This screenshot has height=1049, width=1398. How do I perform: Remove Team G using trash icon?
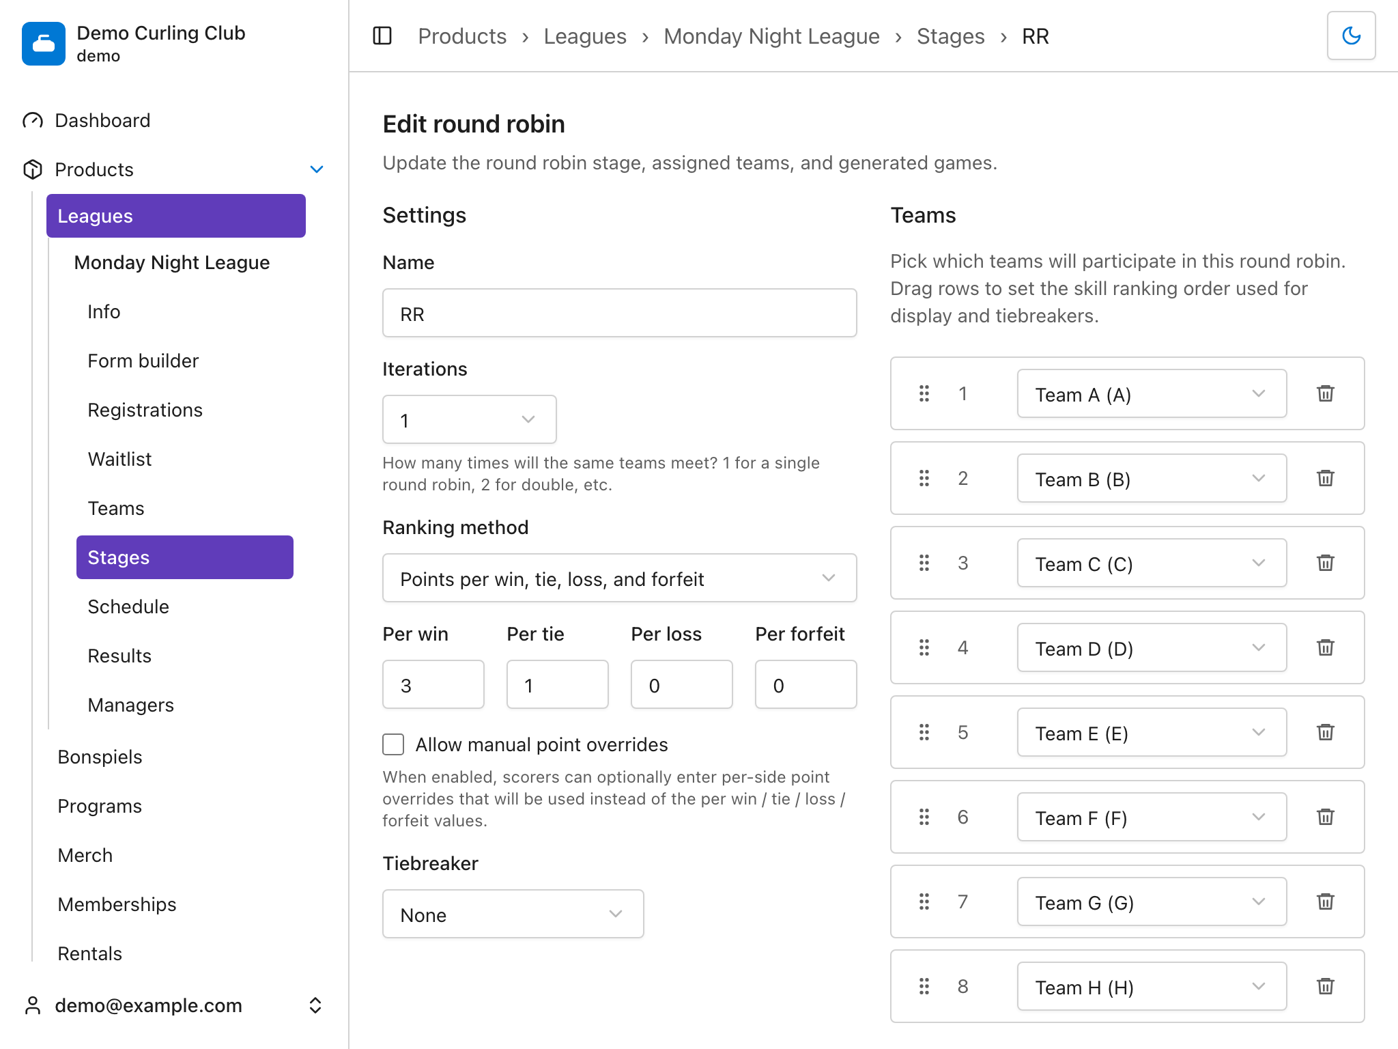[1325, 901]
